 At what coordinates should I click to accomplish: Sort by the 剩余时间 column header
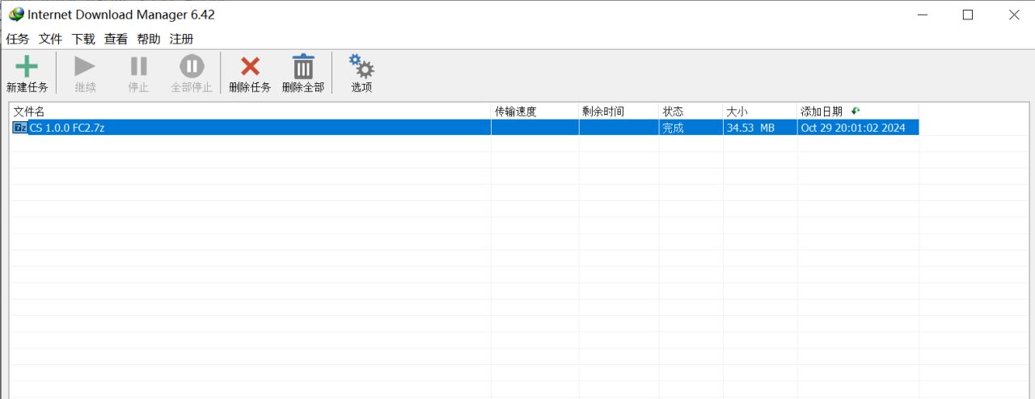pyautogui.click(x=619, y=111)
